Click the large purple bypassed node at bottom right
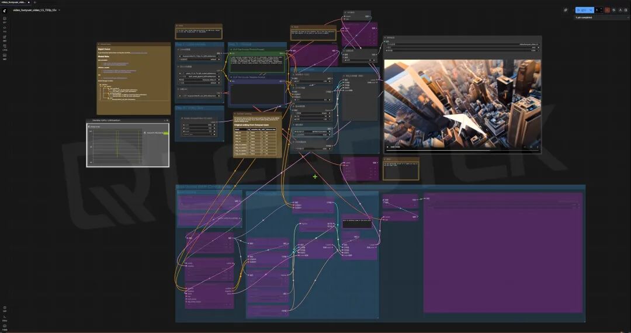This screenshot has width=631, height=333. pyautogui.click(x=502, y=252)
